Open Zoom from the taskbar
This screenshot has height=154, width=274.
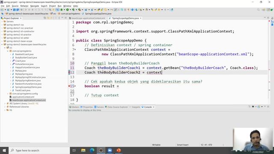[x=110, y=150]
